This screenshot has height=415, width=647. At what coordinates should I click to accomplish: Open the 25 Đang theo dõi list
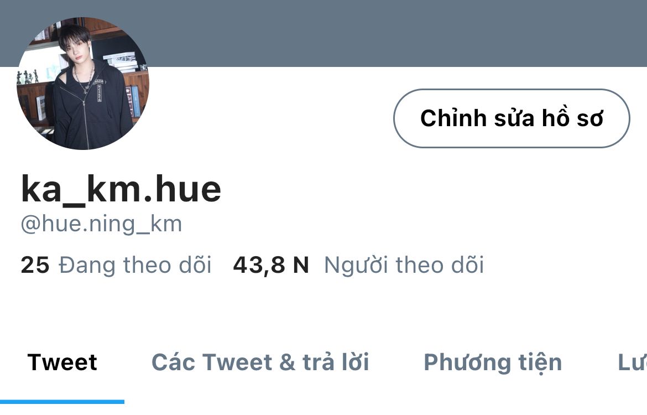tap(116, 264)
